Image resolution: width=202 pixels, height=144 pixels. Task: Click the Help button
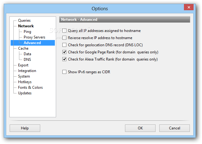point(25,128)
